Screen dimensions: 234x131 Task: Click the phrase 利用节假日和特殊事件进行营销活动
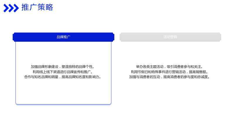(158, 72)
